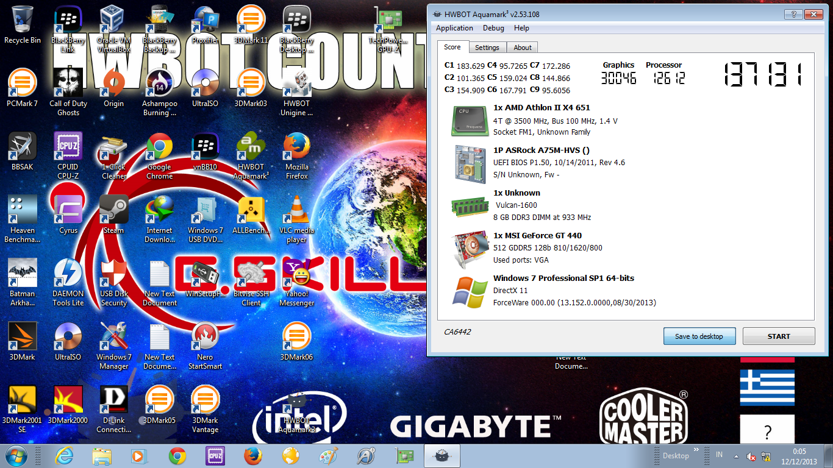Open Windows Explorer from the taskbar
833x468 pixels.
coord(102,456)
